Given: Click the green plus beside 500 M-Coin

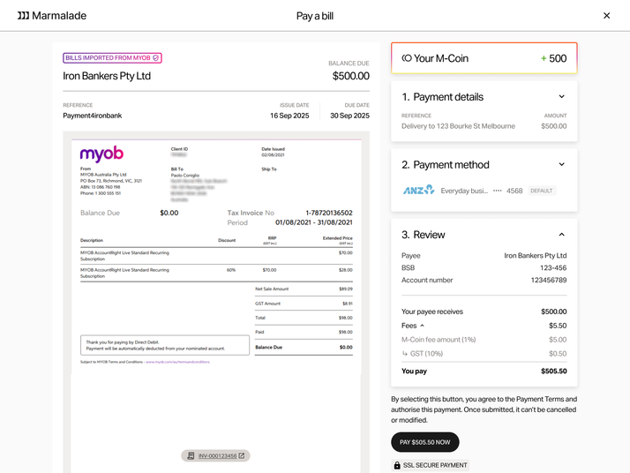Looking at the screenshot, I should (544, 58).
